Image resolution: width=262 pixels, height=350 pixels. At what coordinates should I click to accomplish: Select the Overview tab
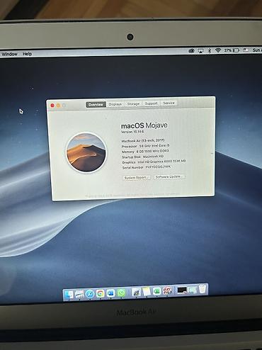96,105
